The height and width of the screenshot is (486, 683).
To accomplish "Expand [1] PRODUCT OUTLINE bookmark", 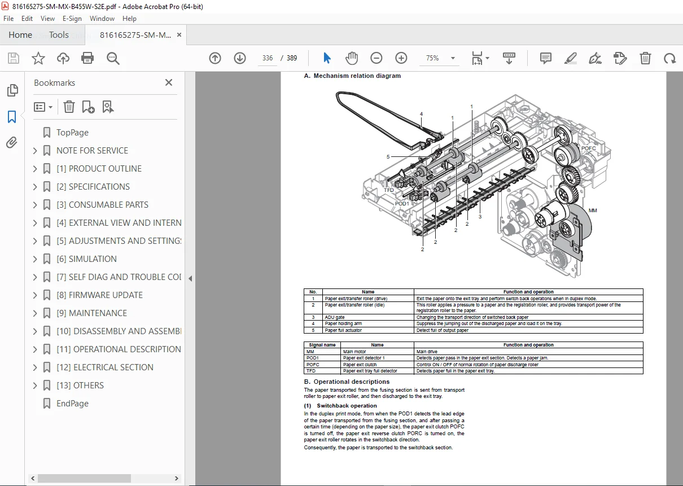I will (x=35, y=169).
